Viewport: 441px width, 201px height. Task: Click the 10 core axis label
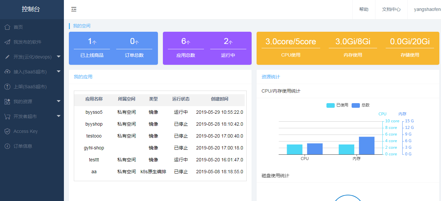click(392, 121)
